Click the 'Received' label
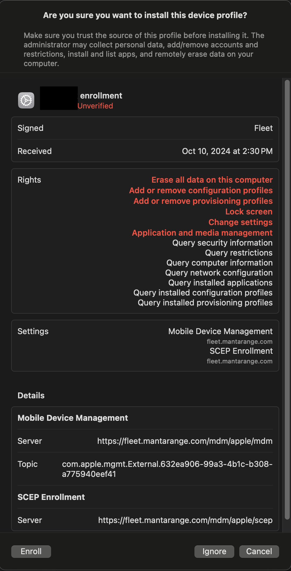Screen dimensions: 291x571 tap(35, 151)
